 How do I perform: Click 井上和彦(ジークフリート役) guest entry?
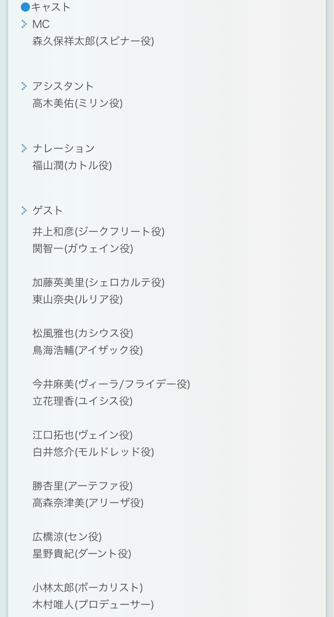pyautogui.click(x=99, y=231)
